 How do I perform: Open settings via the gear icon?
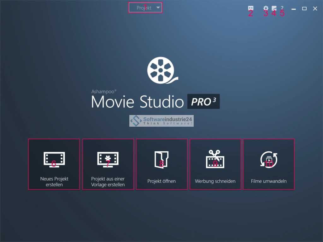pyautogui.click(x=266, y=9)
